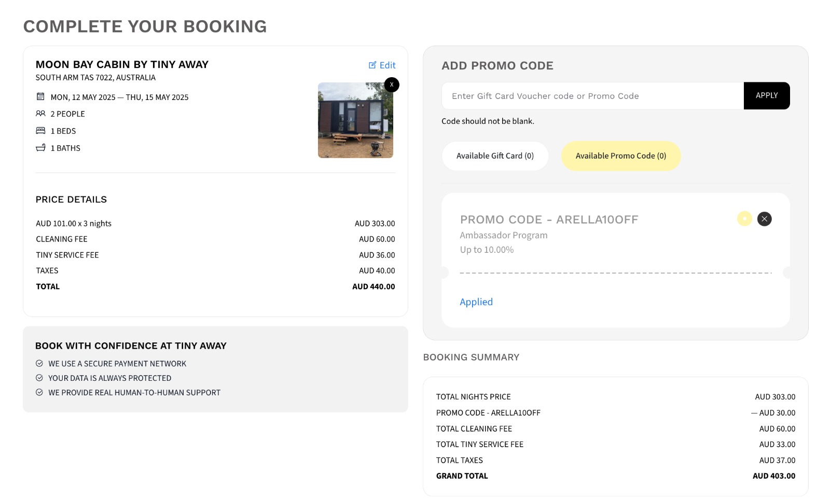Remove the ARELLA10OFF promo with the dark X
Screen dimensions: 830x501
click(x=764, y=219)
